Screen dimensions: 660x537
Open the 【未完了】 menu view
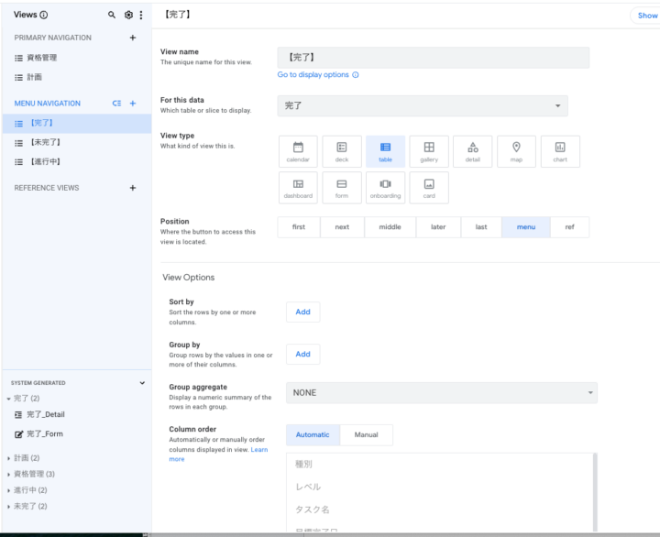click(x=45, y=142)
